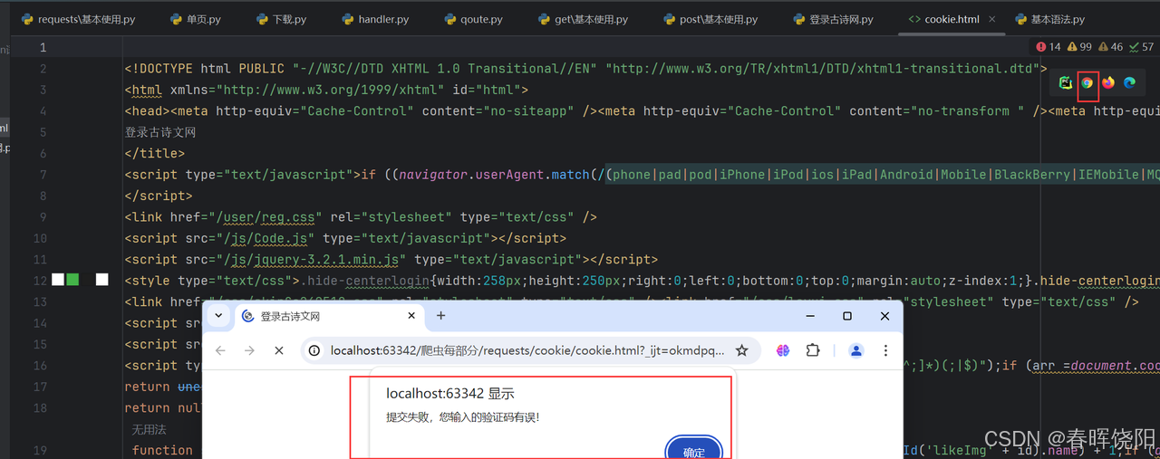Viewport: 1160px width, 459px height.
Task: Click Chrome forward navigation arrow
Action: 250,350
